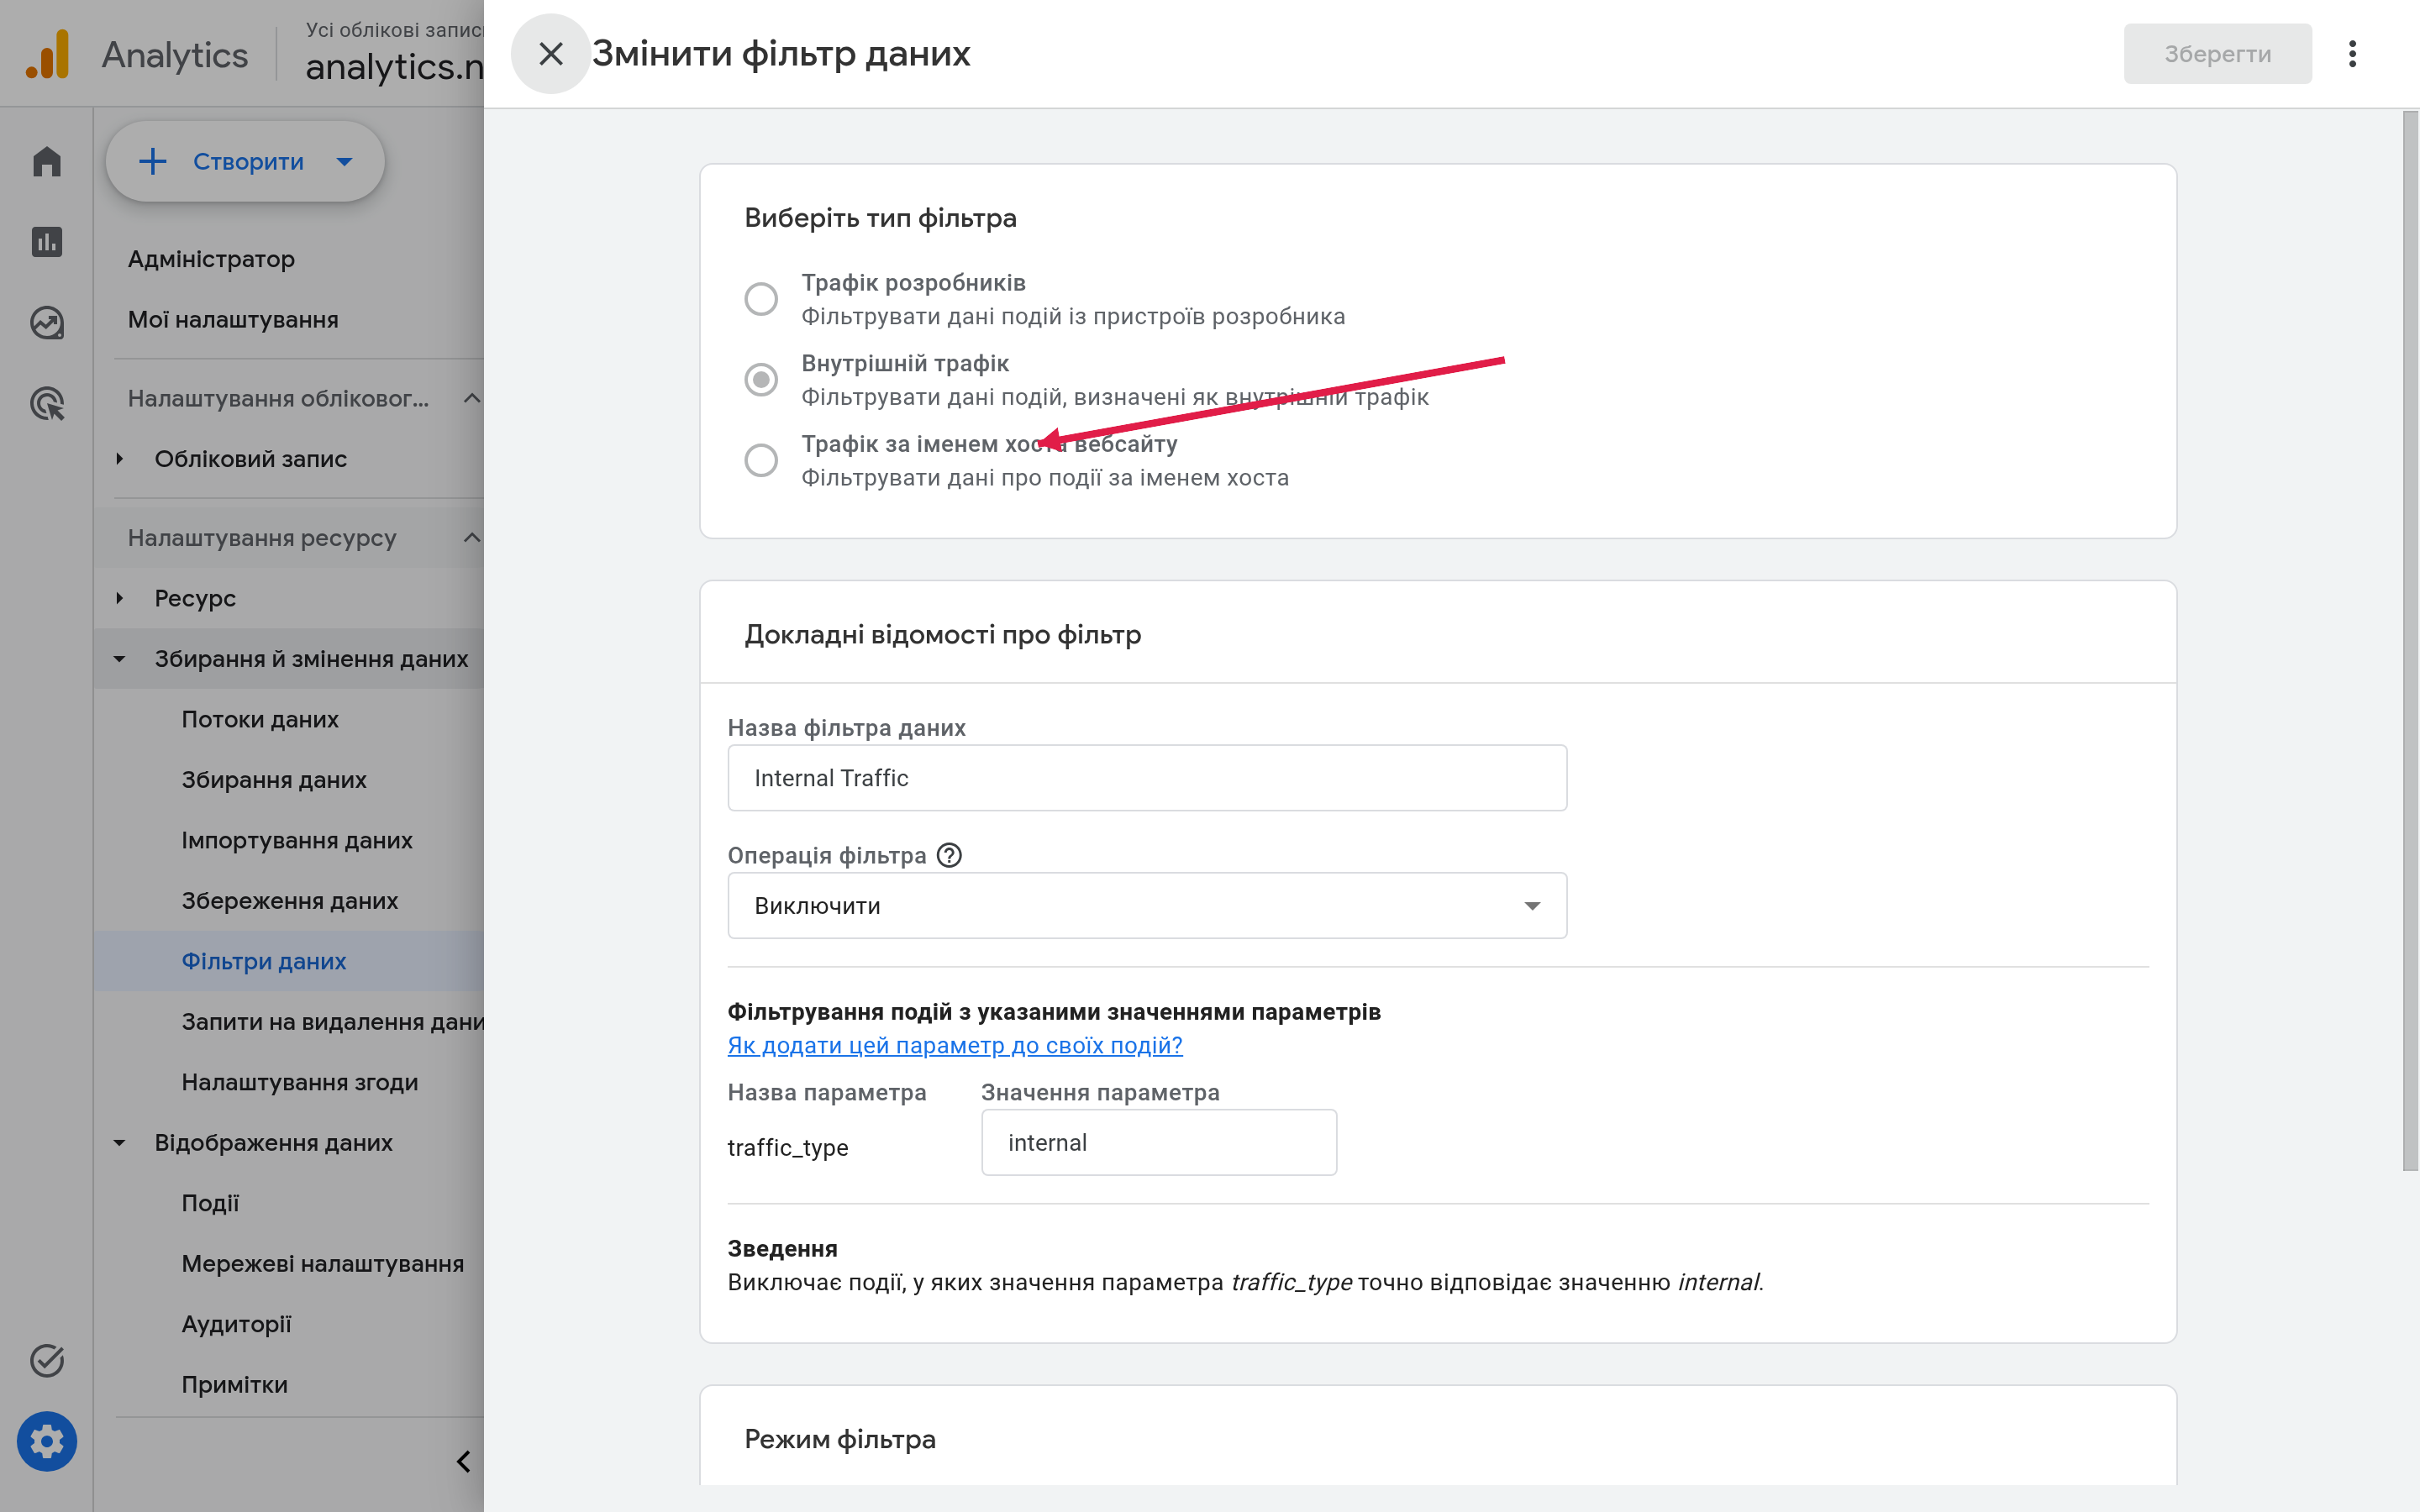Select the Внутрішній трафік radio button
This screenshot has height=1512, width=2420.
coord(761,380)
